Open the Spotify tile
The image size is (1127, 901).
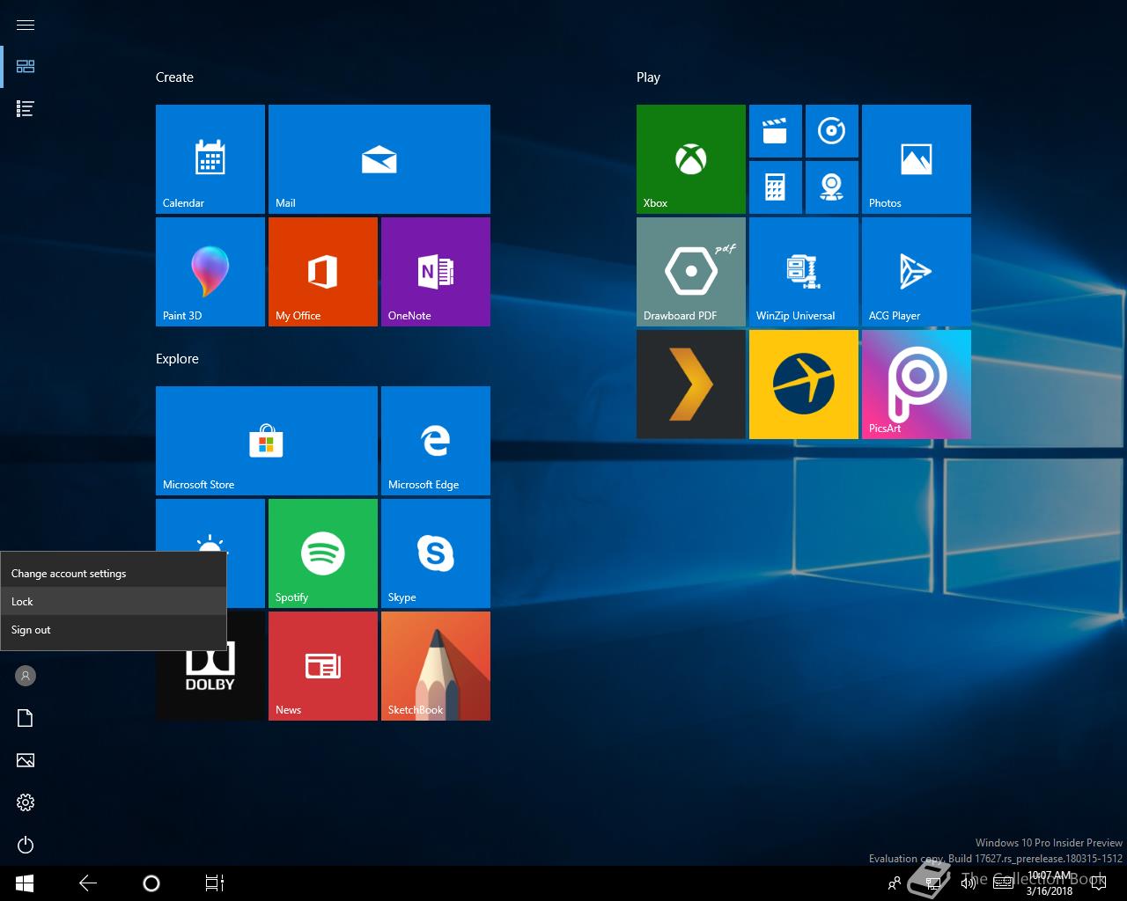click(x=323, y=553)
